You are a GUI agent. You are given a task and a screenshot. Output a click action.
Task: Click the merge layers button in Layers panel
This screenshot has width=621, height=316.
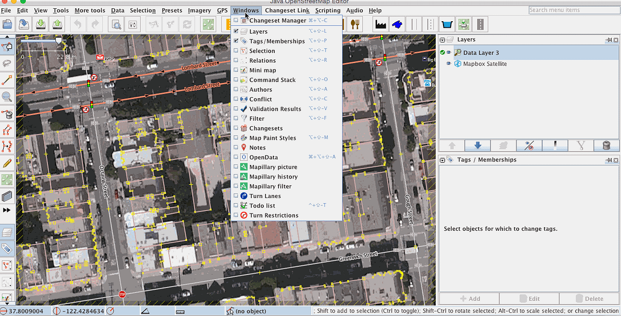pyautogui.click(x=502, y=145)
